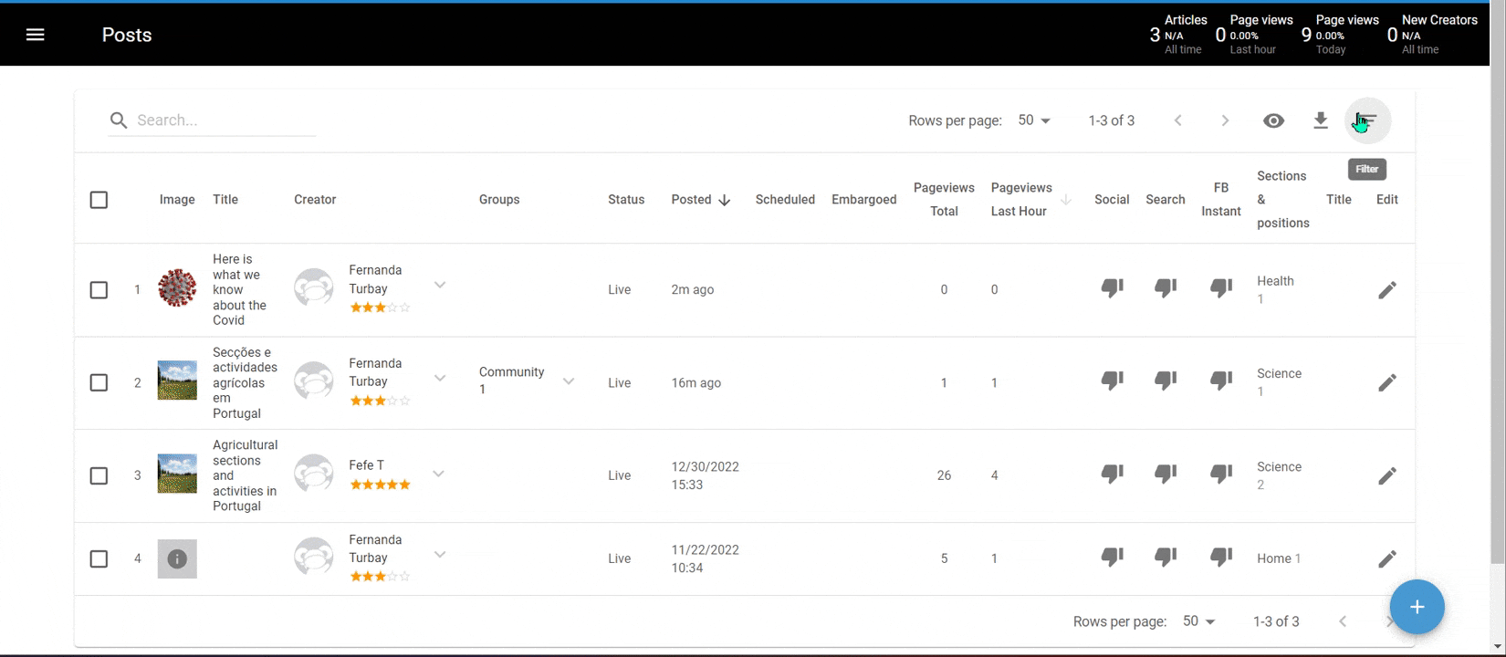Click Search thumbs-down icon in row 2
The height and width of the screenshot is (657, 1506).
click(x=1165, y=381)
